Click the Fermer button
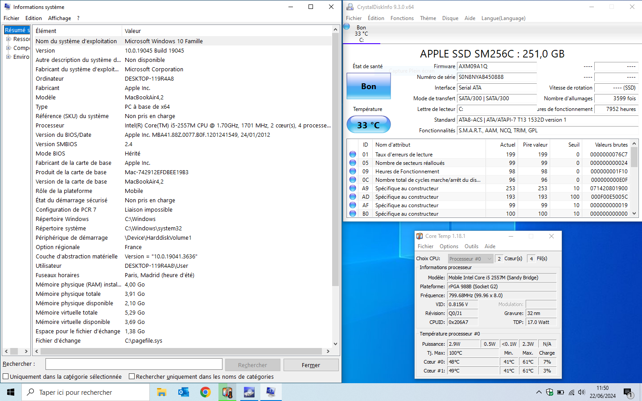This screenshot has width=642, height=401. (311, 365)
